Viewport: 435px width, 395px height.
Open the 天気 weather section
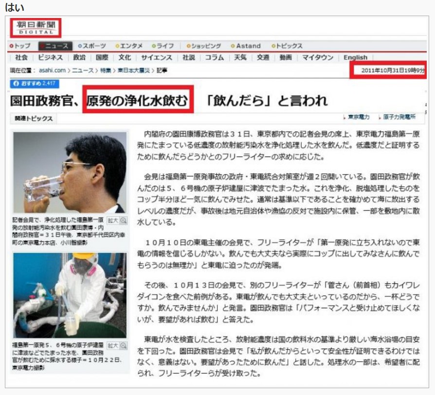[240, 58]
